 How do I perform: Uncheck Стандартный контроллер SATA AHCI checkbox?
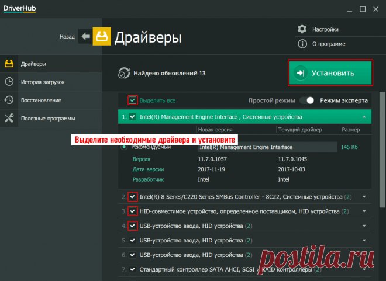(132, 269)
